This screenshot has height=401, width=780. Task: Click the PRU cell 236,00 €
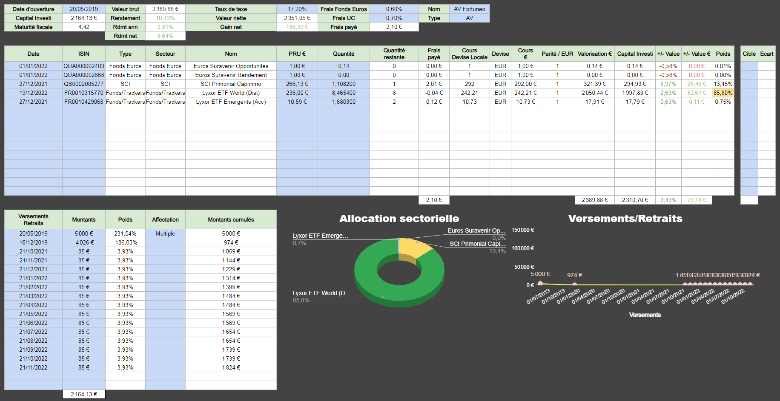point(297,93)
